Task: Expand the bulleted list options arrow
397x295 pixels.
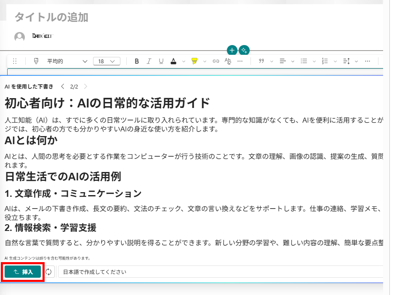Action: click(x=314, y=62)
